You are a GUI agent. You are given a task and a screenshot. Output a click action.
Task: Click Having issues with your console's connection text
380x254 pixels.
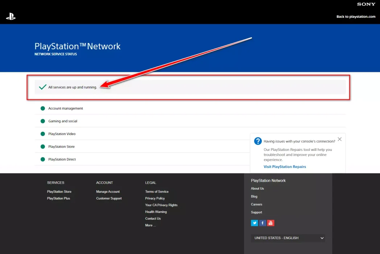299,141
